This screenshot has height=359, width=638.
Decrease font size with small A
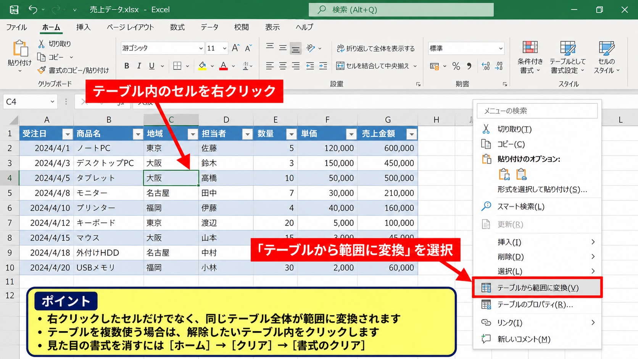point(248,48)
